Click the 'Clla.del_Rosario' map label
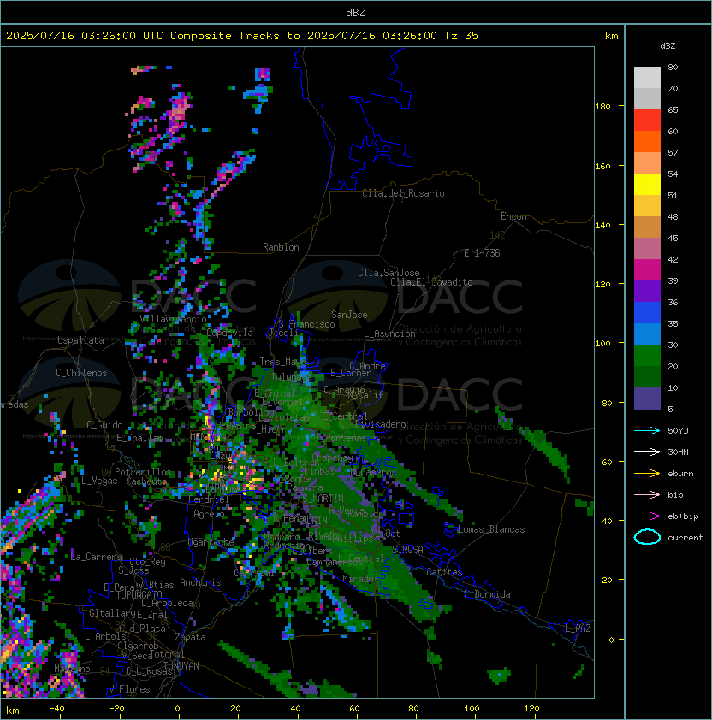The height and width of the screenshot is (720, 712). point(403,193)
